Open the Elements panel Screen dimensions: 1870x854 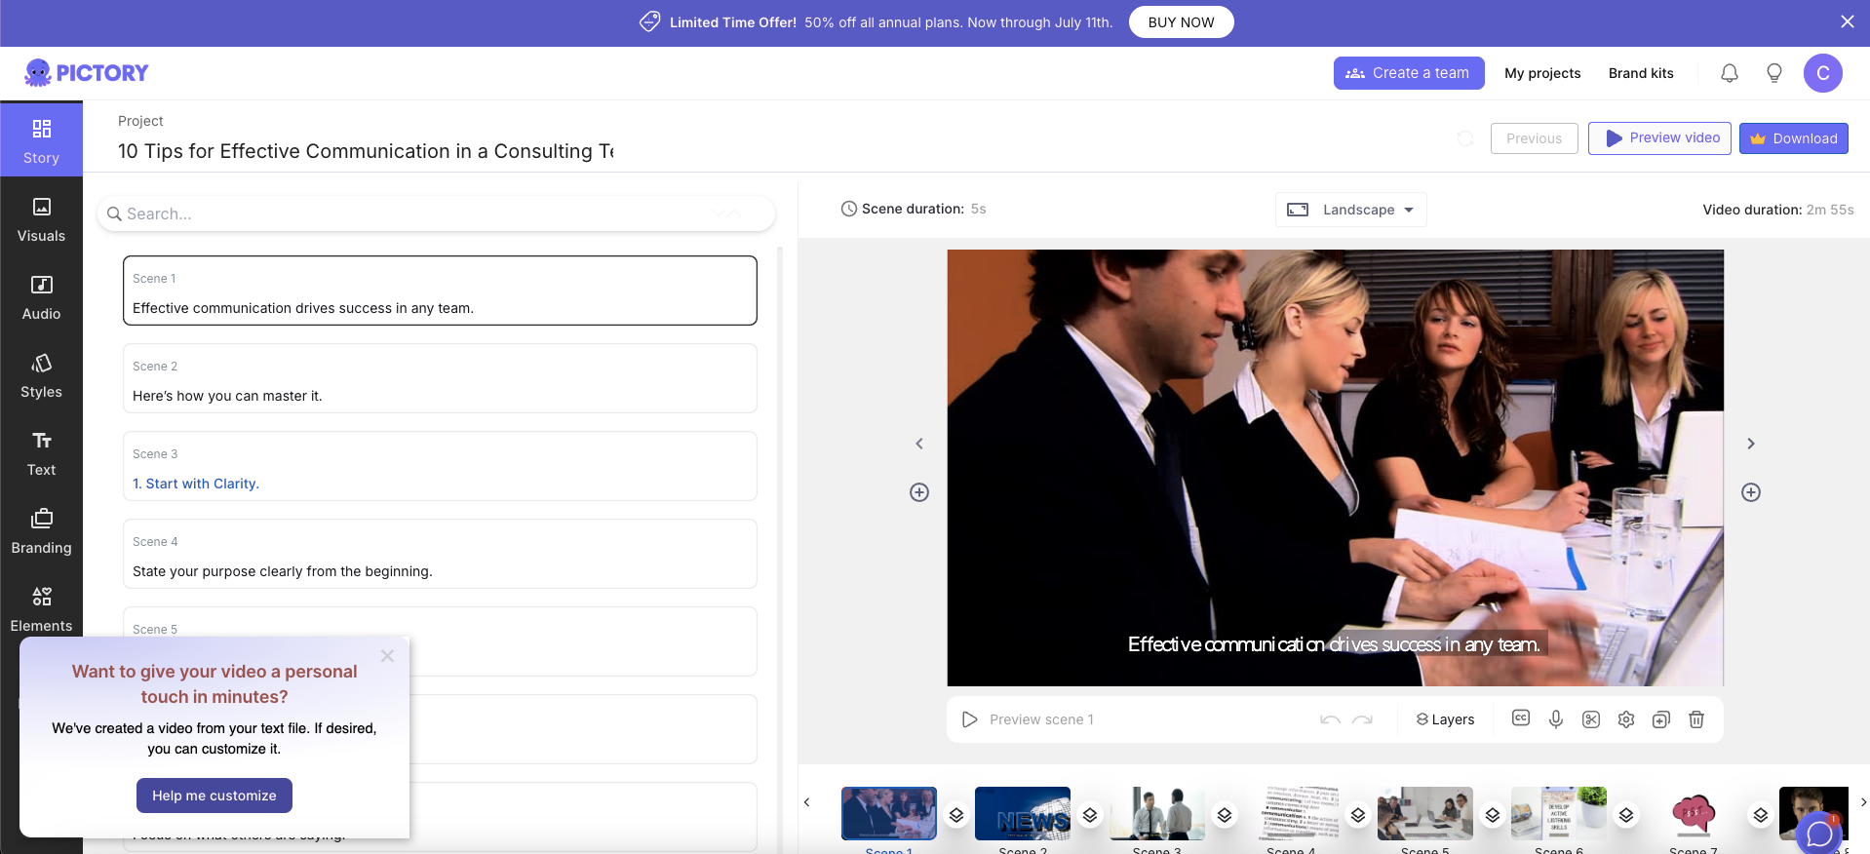pos(41,609)
